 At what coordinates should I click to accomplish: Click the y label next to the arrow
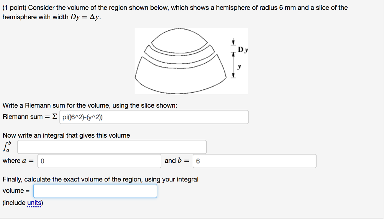240,67
